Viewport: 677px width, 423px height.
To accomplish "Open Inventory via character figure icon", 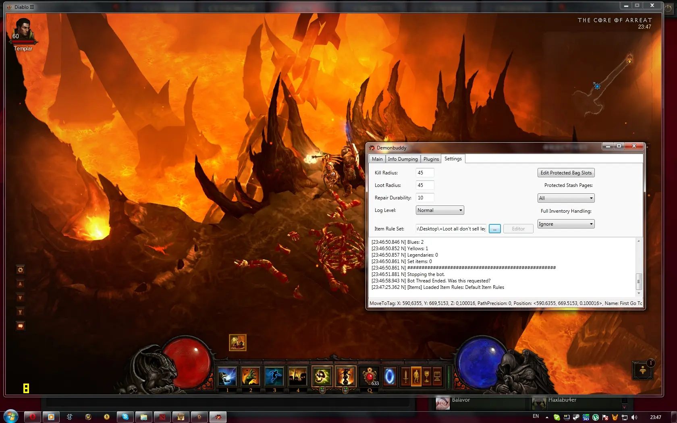I will click(416, 377).
